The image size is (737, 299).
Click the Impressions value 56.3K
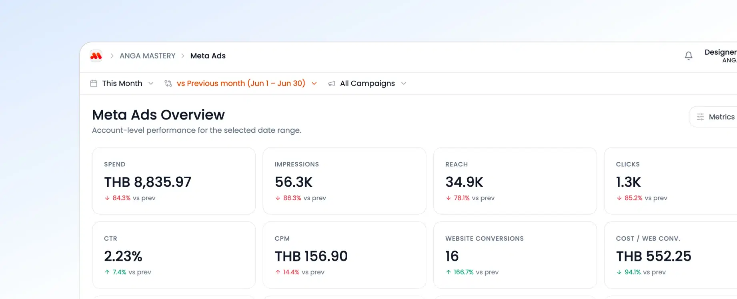coord(294,182)
